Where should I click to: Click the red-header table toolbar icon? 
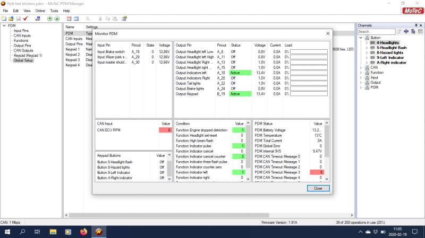[x=69, y=19]
